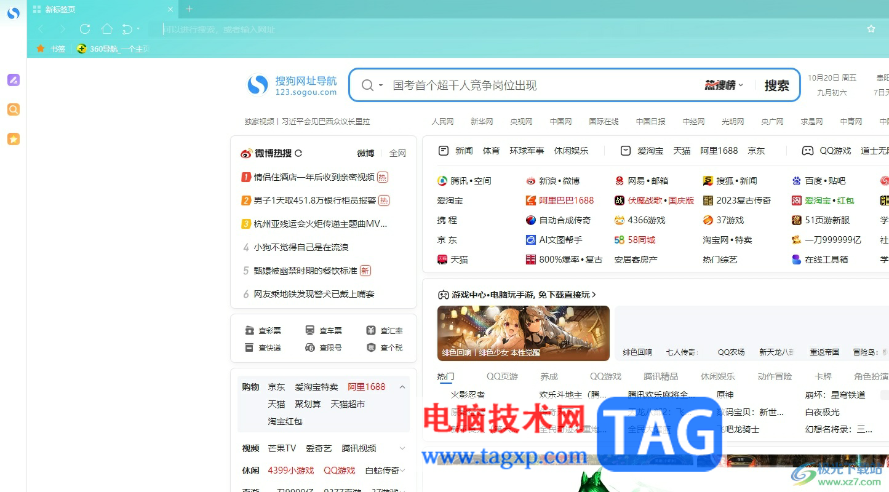Refresh the 微博热搜 list icon

point(298,153)
